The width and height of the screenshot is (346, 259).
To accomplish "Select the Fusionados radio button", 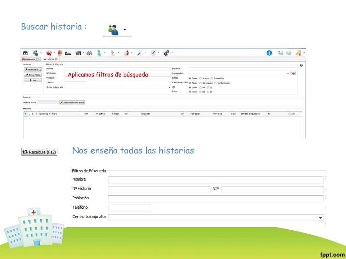I will point(212,78).
